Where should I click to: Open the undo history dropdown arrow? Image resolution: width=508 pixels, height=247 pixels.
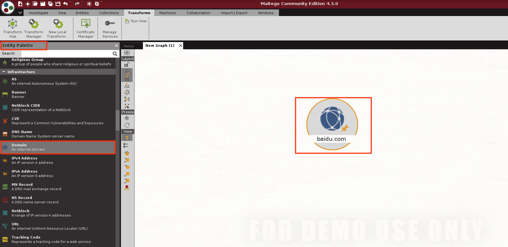(x=70, y=2)
